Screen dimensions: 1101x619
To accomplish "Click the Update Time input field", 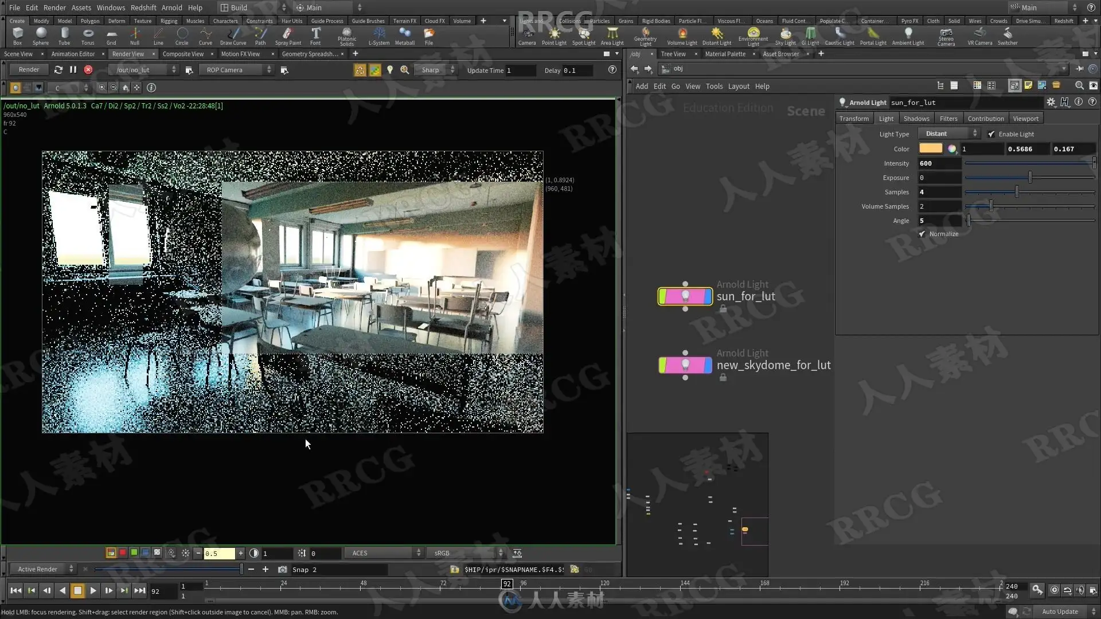I will (520, 70).
